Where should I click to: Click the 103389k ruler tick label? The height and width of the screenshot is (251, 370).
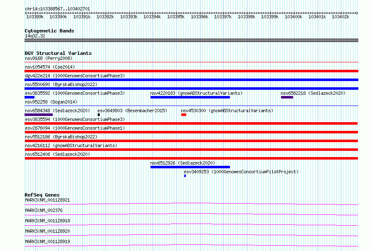click(35, 17)
